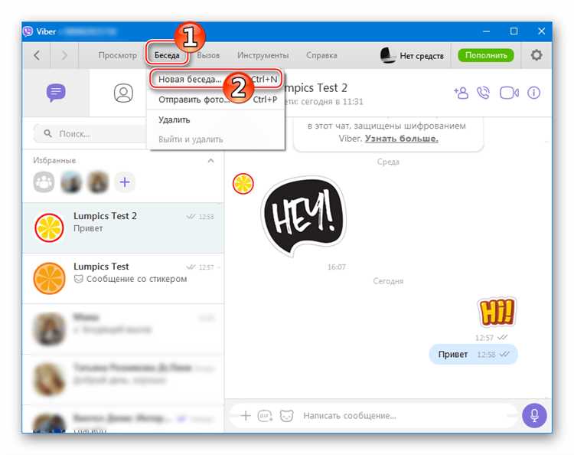
Task: Click the Нет средств balance label
Action: click(x=422, y=56)
